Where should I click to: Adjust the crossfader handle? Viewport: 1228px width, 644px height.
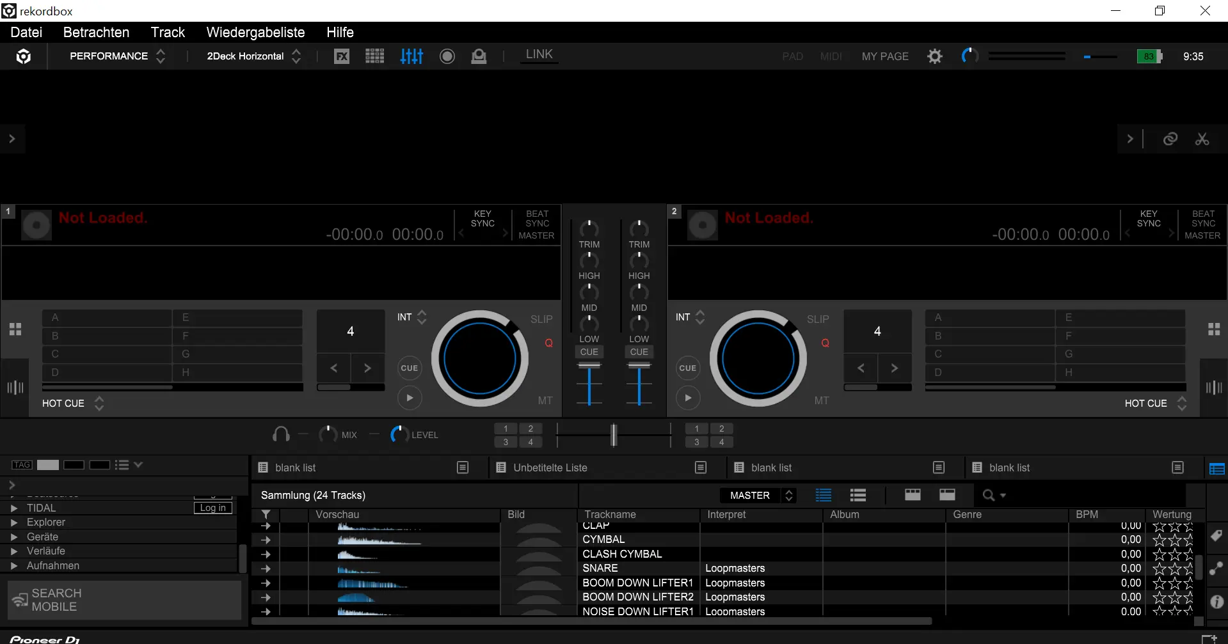point(613,435)
